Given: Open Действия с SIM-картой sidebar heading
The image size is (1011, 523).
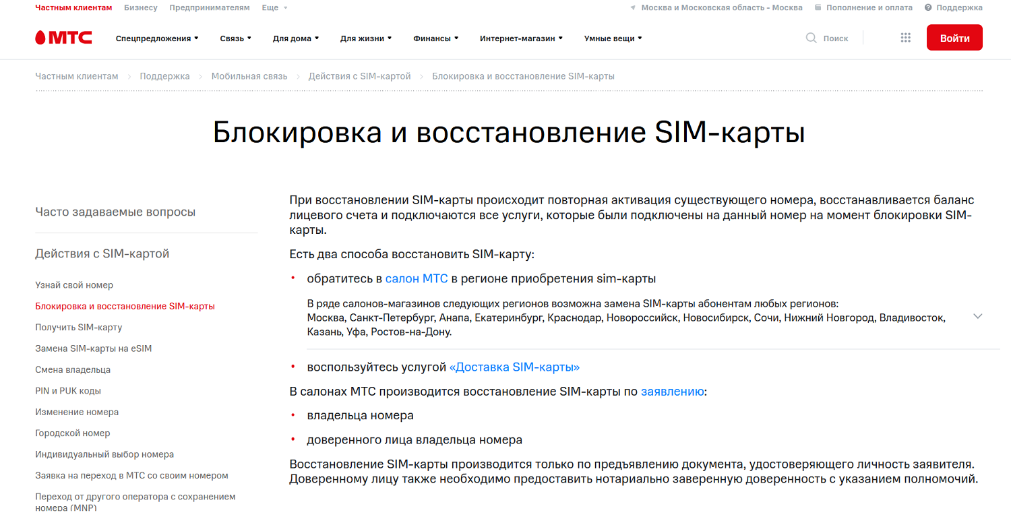Looking at the screenshot, I should [x=102, y=253].
